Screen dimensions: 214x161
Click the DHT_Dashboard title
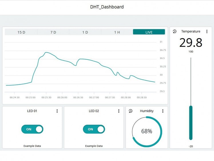click(x=107, y=7)
